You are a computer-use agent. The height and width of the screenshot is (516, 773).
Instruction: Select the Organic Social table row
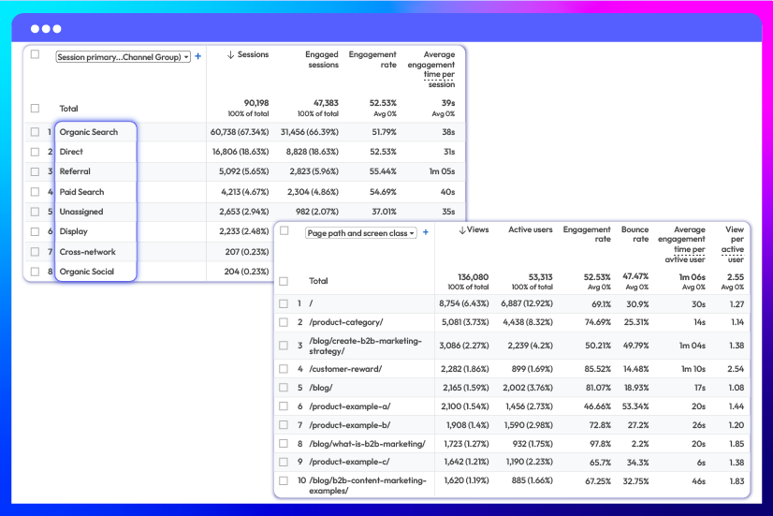click(86, 272)
